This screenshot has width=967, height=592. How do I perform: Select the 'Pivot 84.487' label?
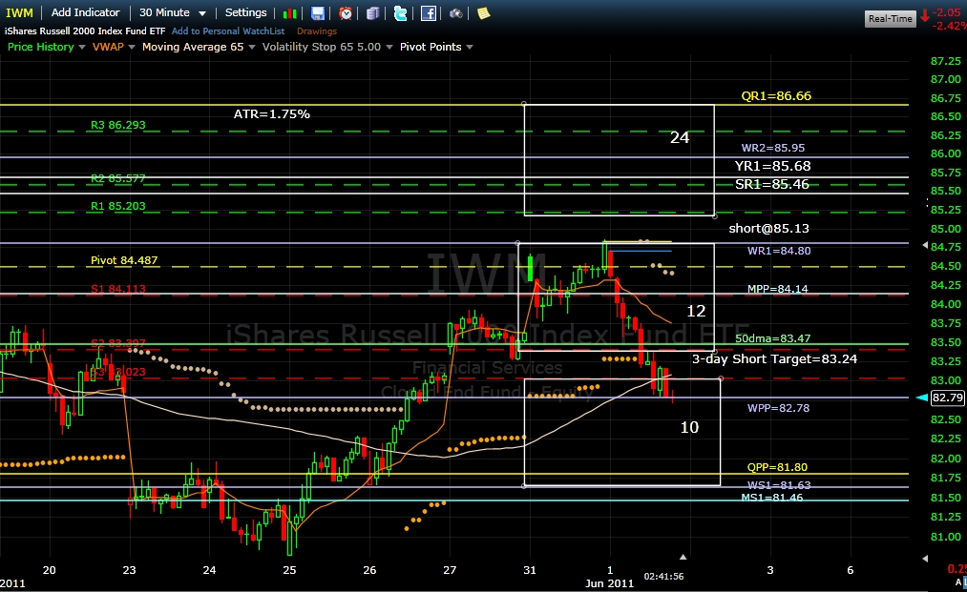[x=124, y=260]
